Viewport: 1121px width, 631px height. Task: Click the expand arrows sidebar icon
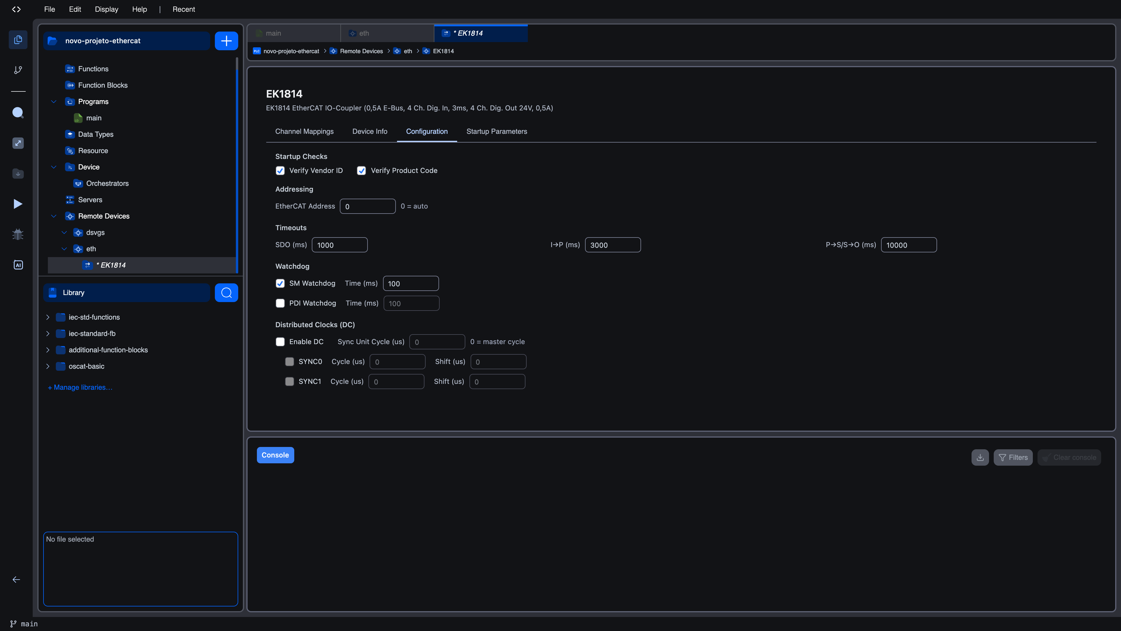click(x=18, y=143)
